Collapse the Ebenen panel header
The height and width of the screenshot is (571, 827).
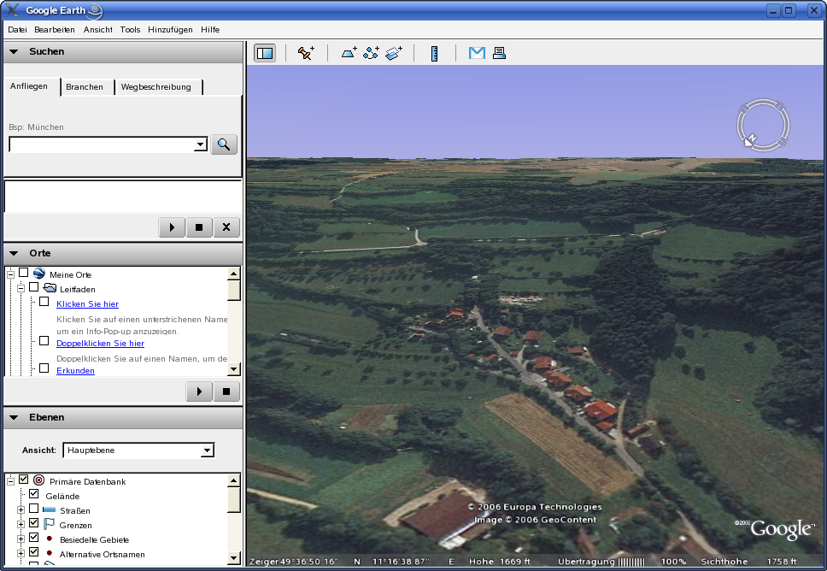tap(15, 417)
